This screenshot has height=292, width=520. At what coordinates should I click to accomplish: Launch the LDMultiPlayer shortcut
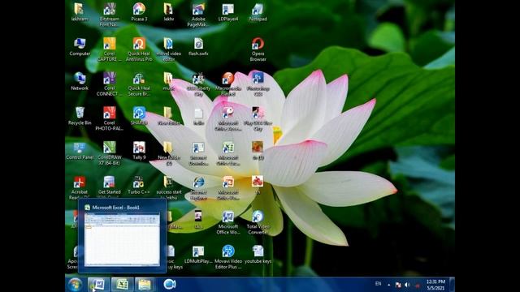(x=198, y=255)
